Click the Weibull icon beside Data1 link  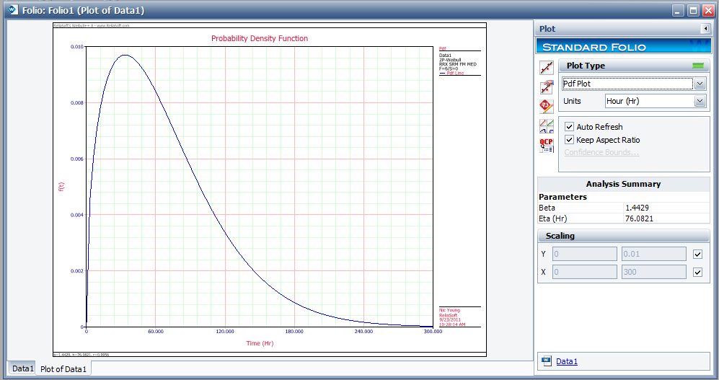(546, 361)
